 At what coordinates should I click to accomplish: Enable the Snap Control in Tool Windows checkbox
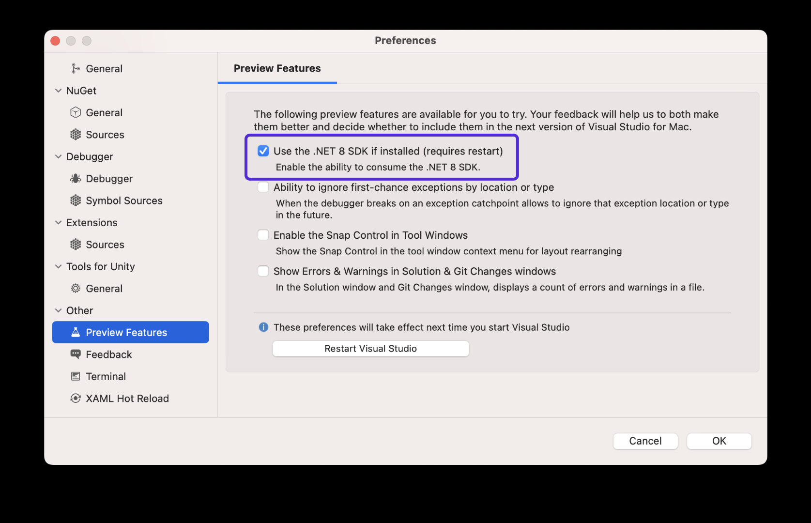click(263, 235)
